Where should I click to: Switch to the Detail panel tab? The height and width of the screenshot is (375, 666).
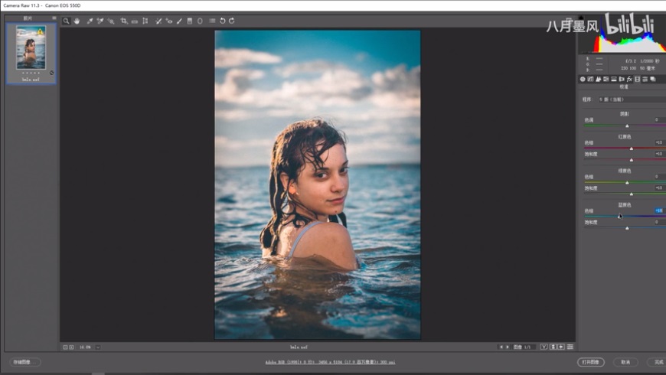[598, 79]
